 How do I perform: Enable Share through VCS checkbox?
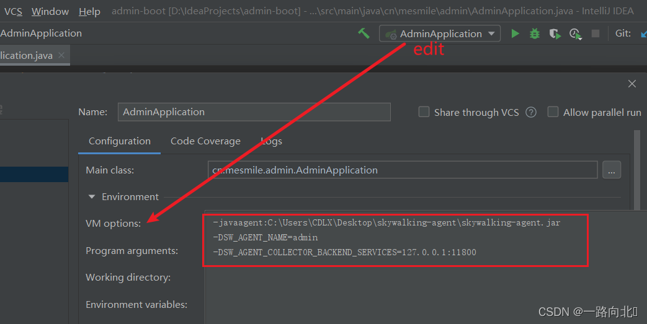424,112
